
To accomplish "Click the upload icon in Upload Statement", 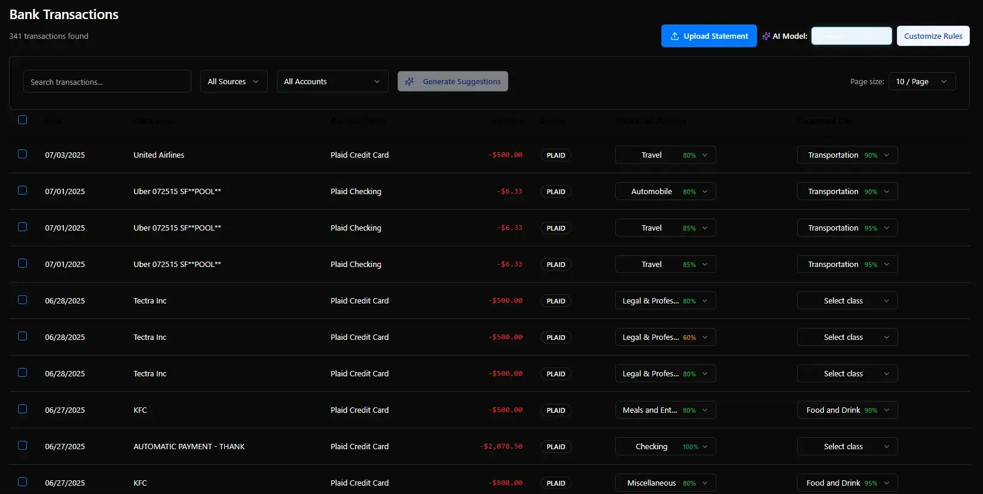I will point(674,36).
